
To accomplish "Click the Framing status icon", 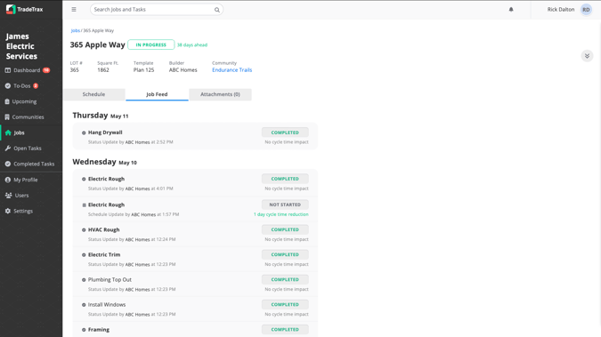I will pyautogui.click(x=84, y=330).
